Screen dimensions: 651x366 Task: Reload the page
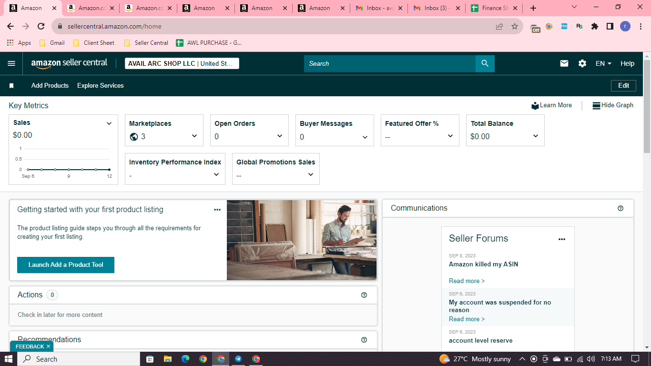coord(41,27)
